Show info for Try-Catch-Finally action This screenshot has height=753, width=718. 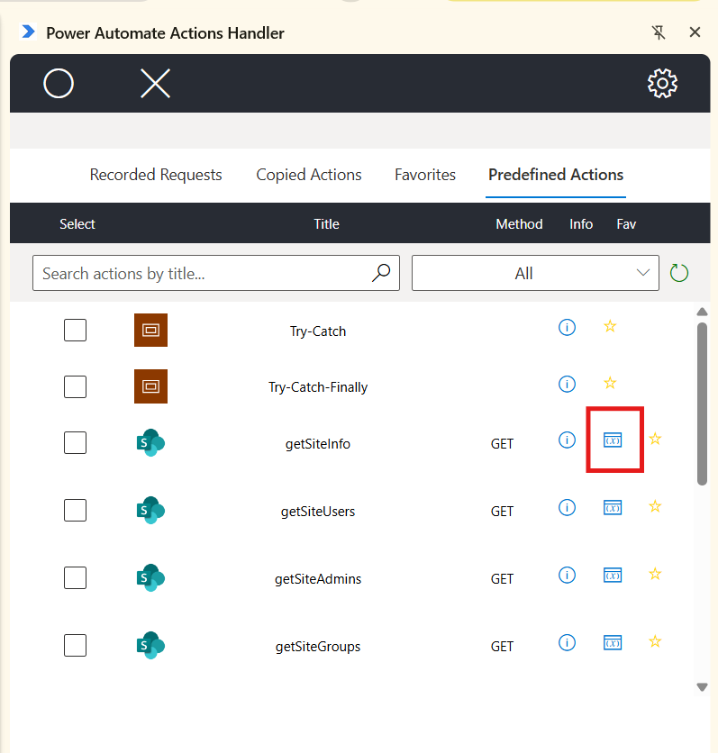point(567,384)
